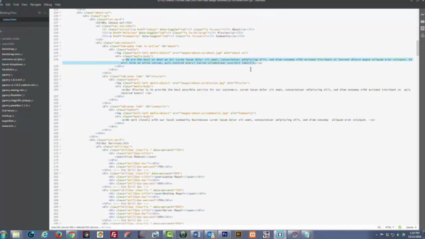Click the volume icon in system tray
The image size is (425, 239).
click(x=398, y=234)
